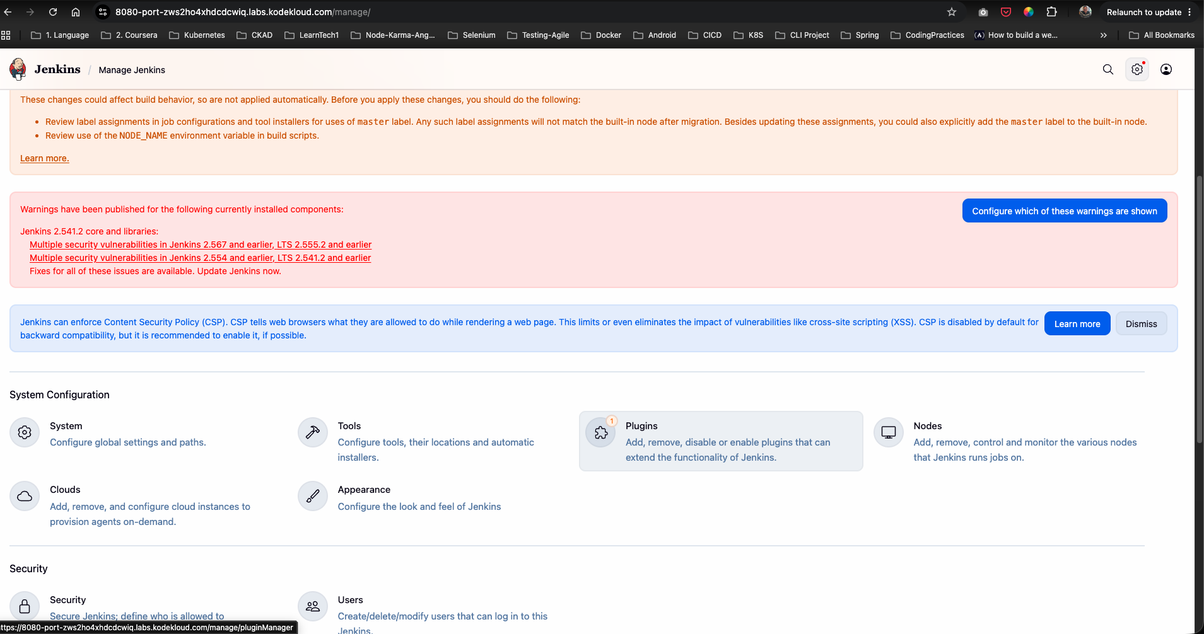
Task: Reload the page with refresh icon
Action: pyautogui.click(x=53, y=12)
